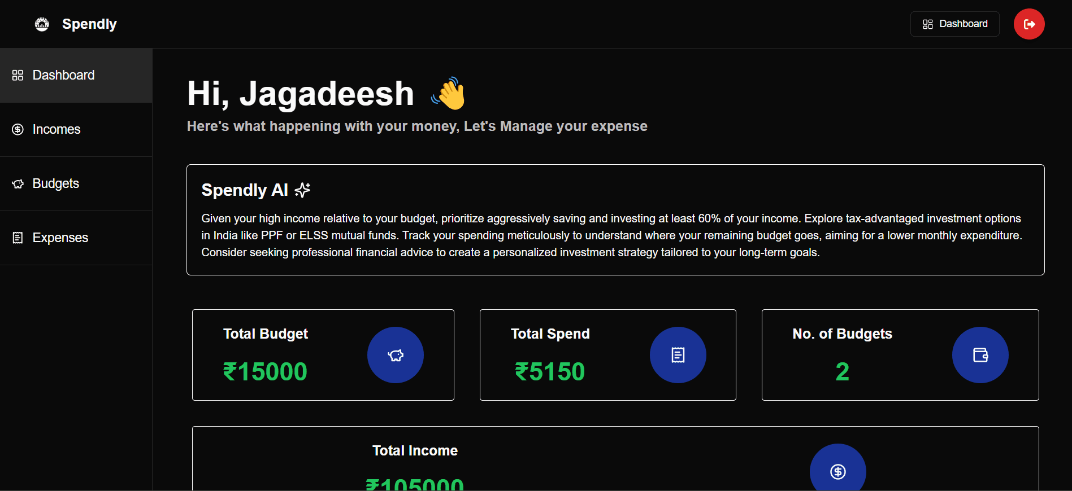Click the wallet icon in No. of Budgets
1072x491 pixels.
[980, 355]
